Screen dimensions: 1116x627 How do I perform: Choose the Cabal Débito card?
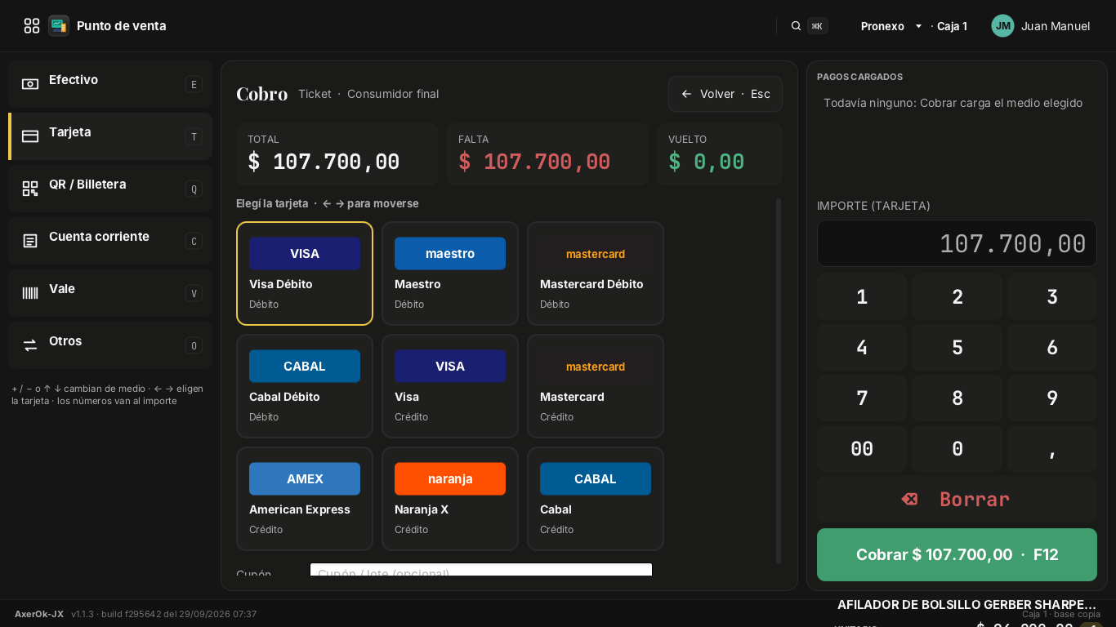pyautogui.click(x=305, y=386)
